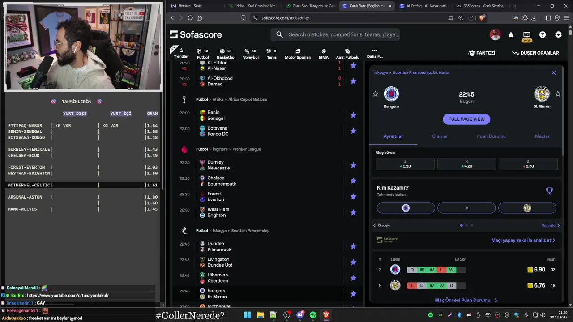Viewport: 573px width, 322px height.
Task: Open the Sofascore help question mark
Action: [x=543, y=34]
